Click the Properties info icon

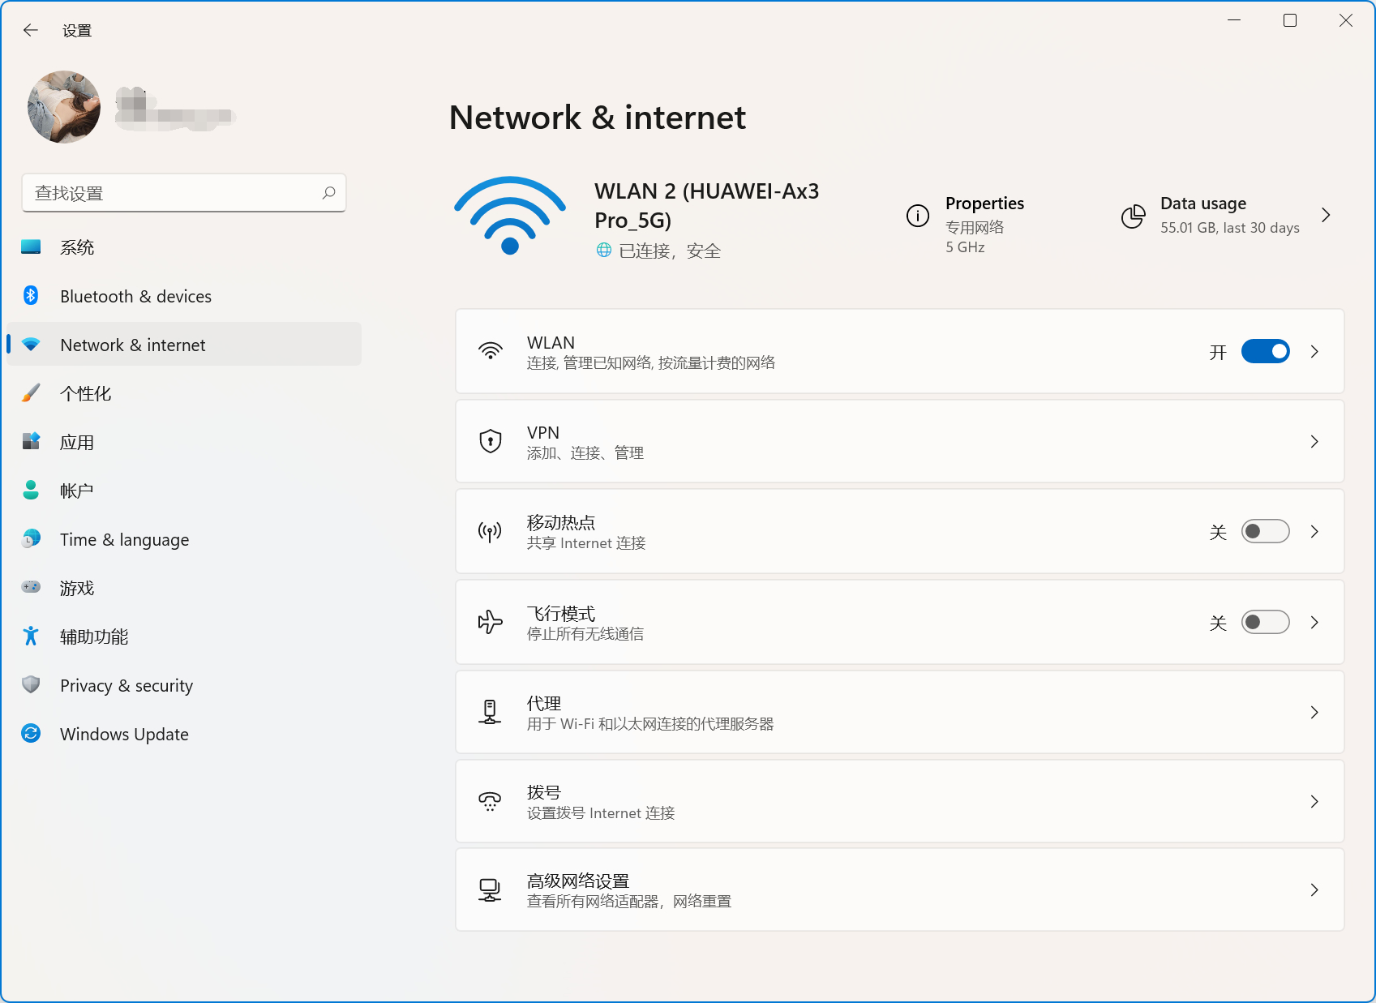[x=917, y=216]
